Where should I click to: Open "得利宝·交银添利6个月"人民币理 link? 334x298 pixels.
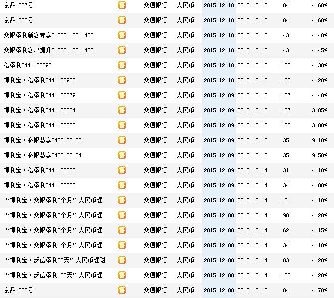(x=54, y=200)
